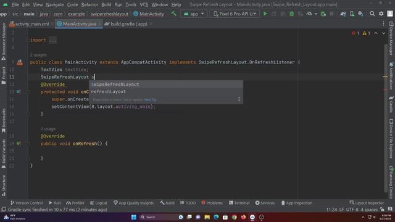
Task: Click the Stop square icon in toolbar
Action: (x=332, y=14)
